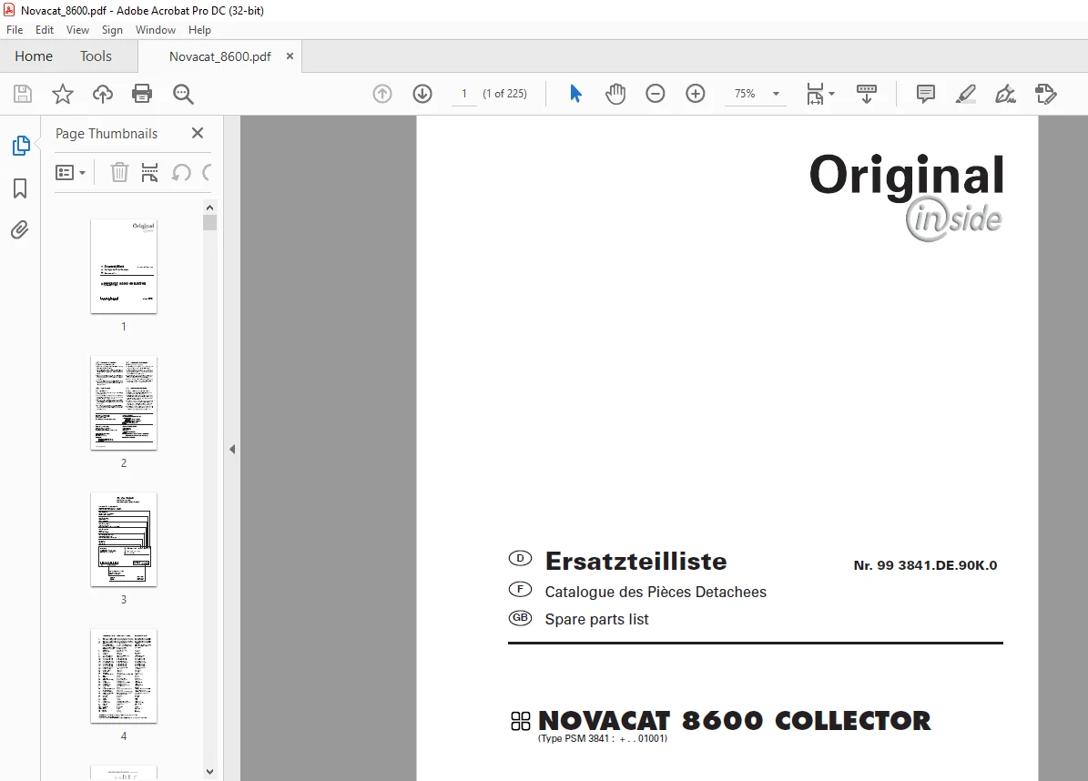The width and height of the screenshot is (1088, 781).
Task: Select page 1 thumbnail
Action: pos(124,267)
